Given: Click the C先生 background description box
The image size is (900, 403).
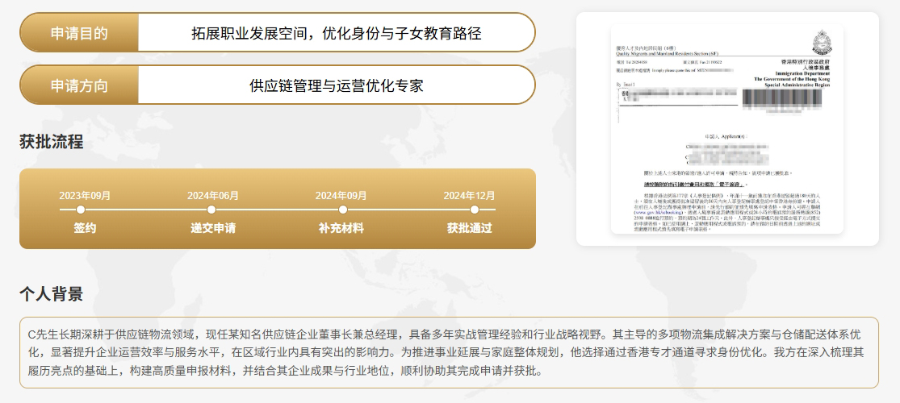Looking at the screenshot, I should (x=449, y=352).
